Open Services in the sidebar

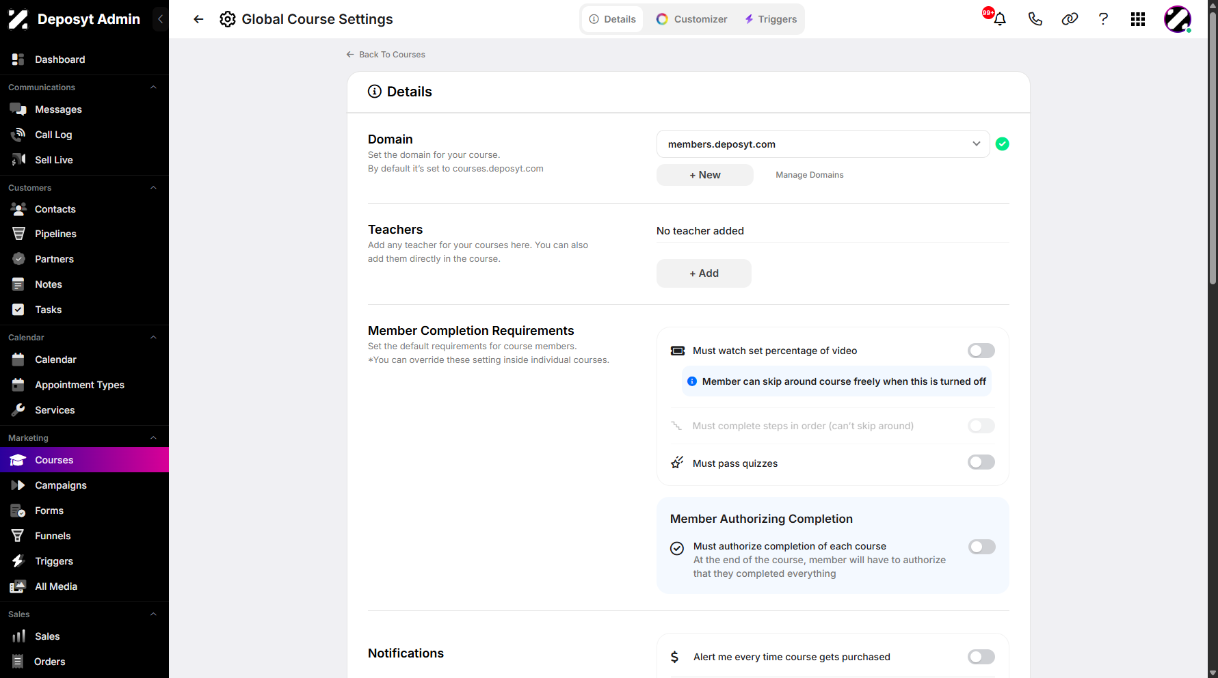[x=84, y=410]
